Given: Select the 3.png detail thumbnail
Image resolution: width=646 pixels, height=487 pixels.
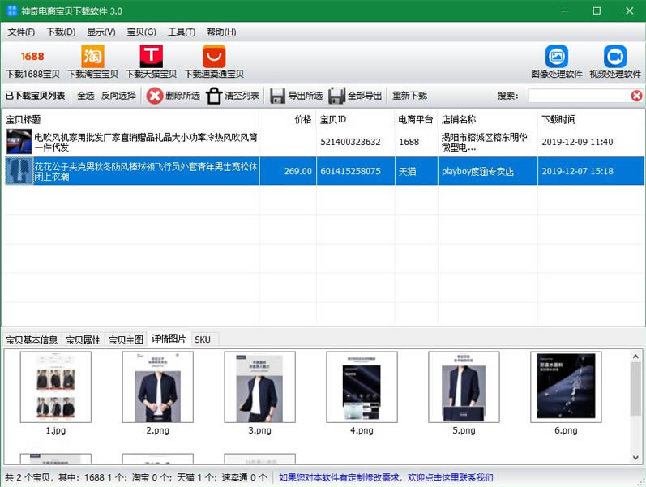Looking at the screenshot, I should (x=259, y=387).
